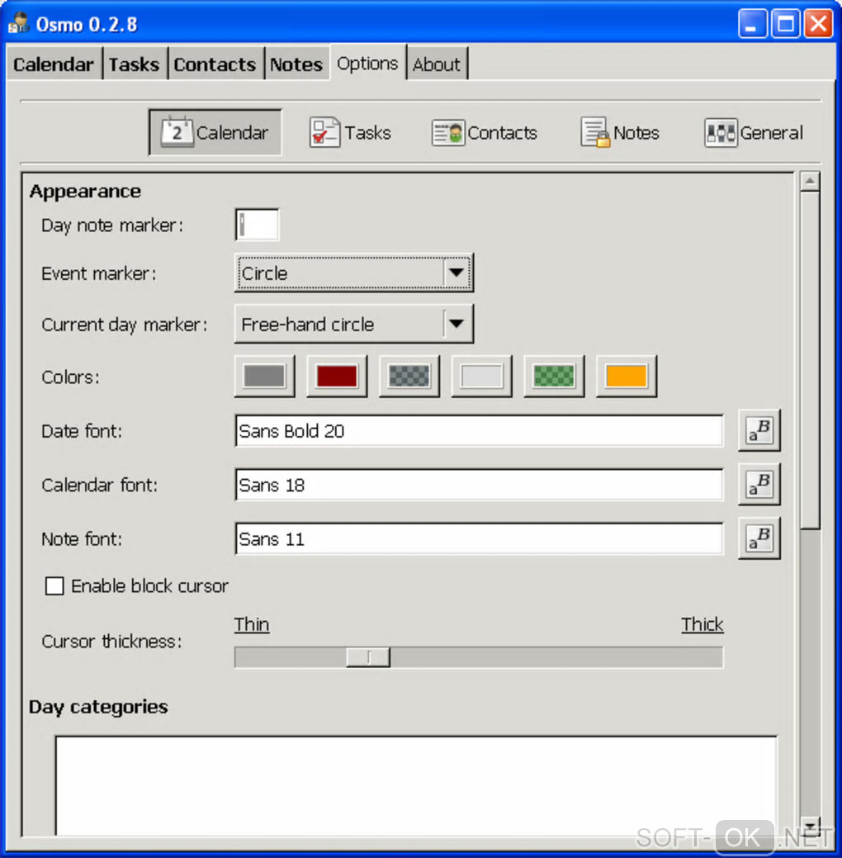Click the Day categories list box

416,786
